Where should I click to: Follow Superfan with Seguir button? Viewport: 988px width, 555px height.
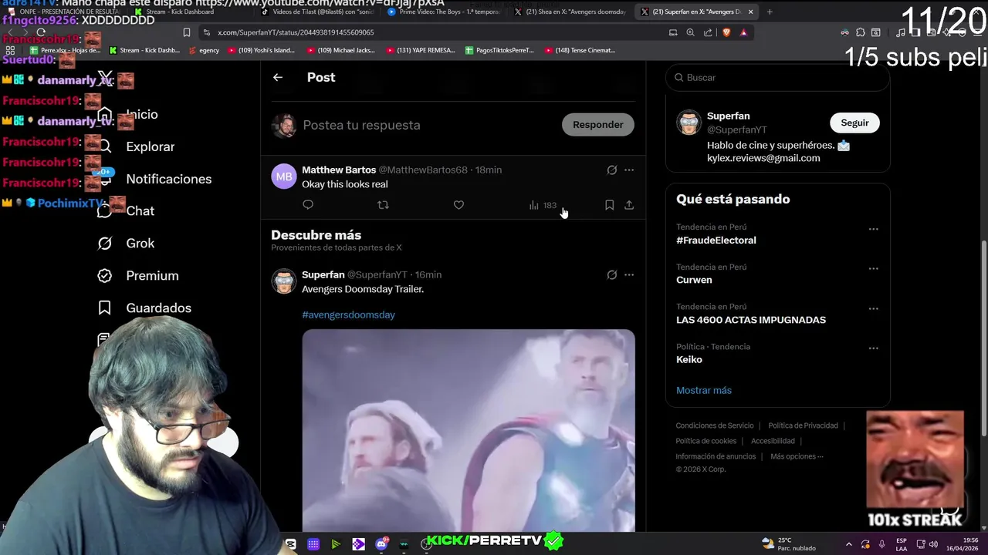click(854, 123)
